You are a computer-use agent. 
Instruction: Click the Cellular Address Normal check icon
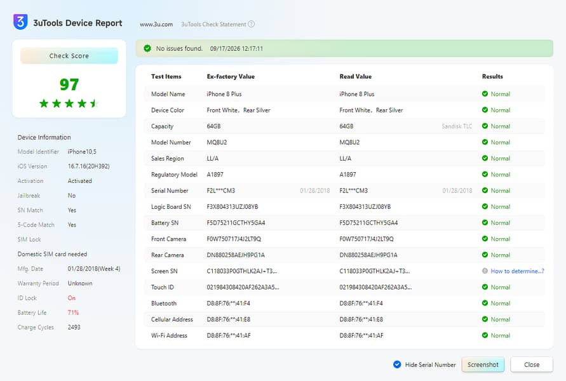485,319
